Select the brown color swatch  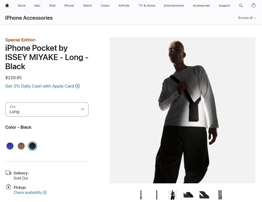pos(21,146)
